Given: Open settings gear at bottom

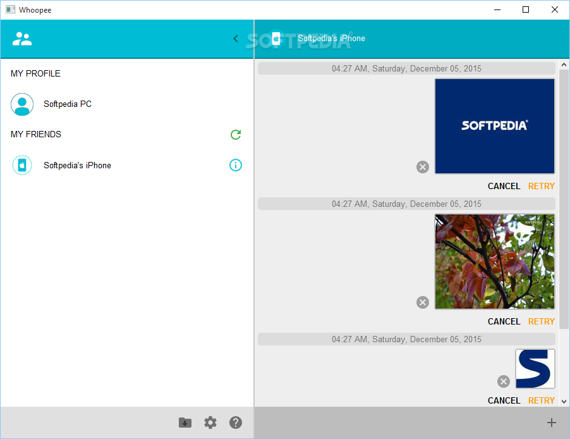Looking at the screenshot, I should tap(210, 423).
